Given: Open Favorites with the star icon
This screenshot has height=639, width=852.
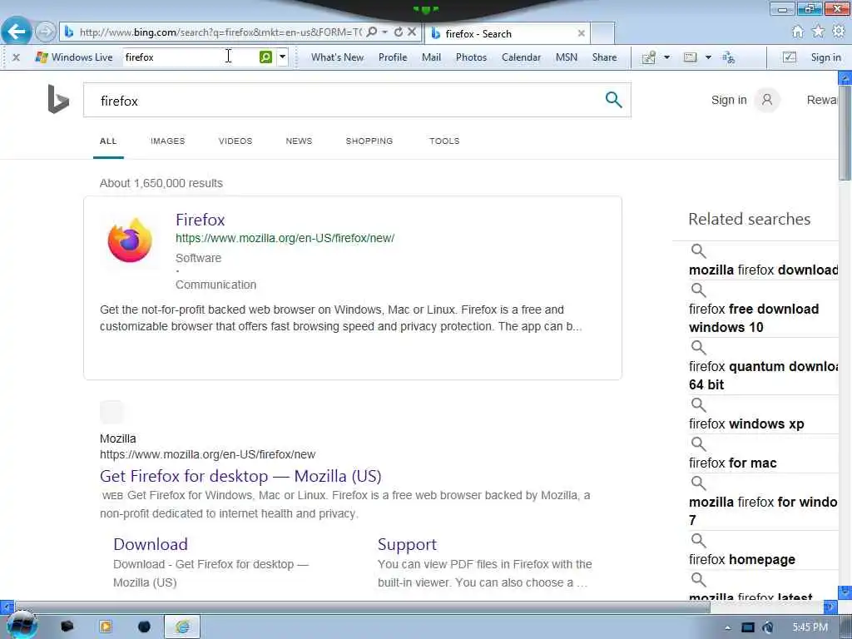Looking at the screenshot, I should tap(818, 32).
